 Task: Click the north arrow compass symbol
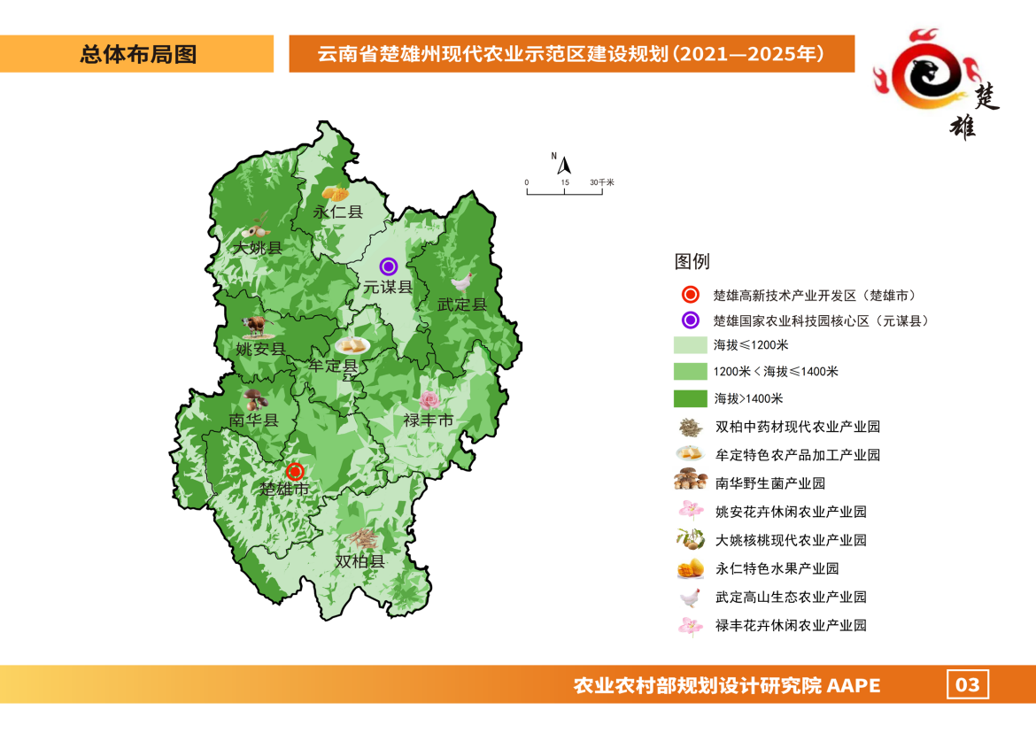point(564,163)
